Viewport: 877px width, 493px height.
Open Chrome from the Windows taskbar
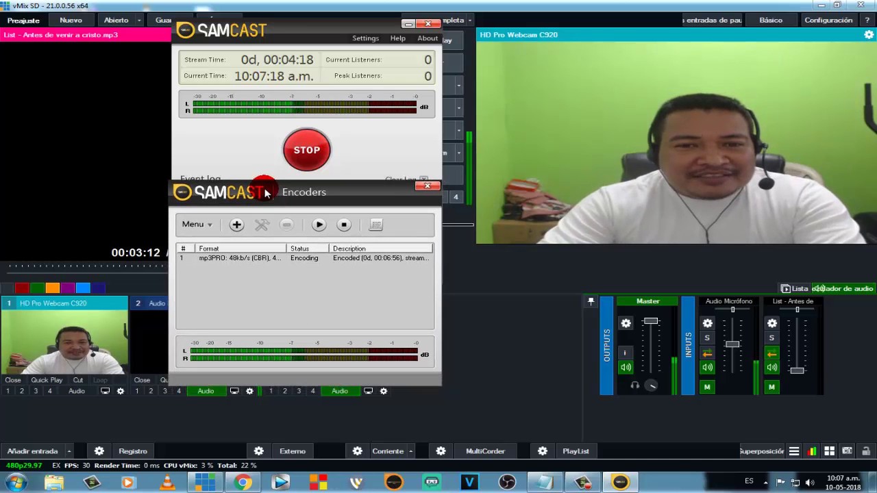pyautogui.click(x=242, y=483)
